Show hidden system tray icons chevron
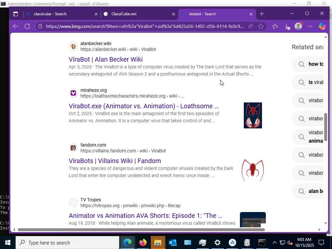The height and width of the screenshot is (249, 332). coord(274,243)
